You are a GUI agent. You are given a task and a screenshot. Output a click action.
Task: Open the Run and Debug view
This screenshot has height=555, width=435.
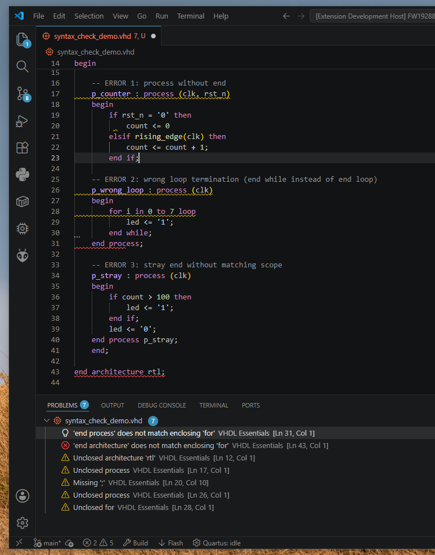tap(23, 121)
